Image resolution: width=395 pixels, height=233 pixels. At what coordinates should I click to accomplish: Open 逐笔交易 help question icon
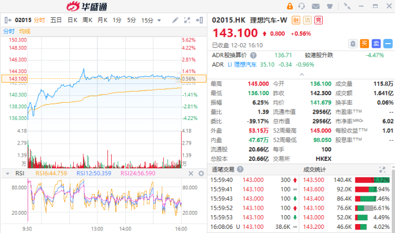(240, 169)
